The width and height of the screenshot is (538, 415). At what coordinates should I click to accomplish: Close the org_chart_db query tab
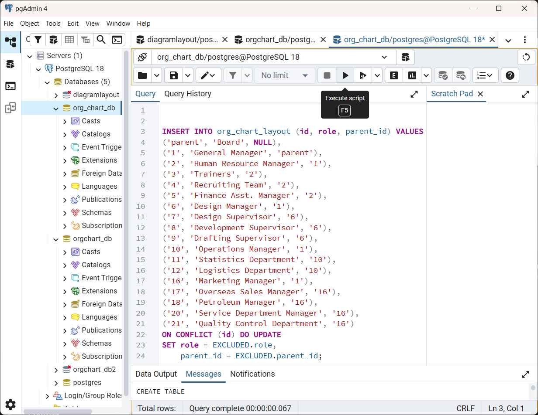coord(492,40)
